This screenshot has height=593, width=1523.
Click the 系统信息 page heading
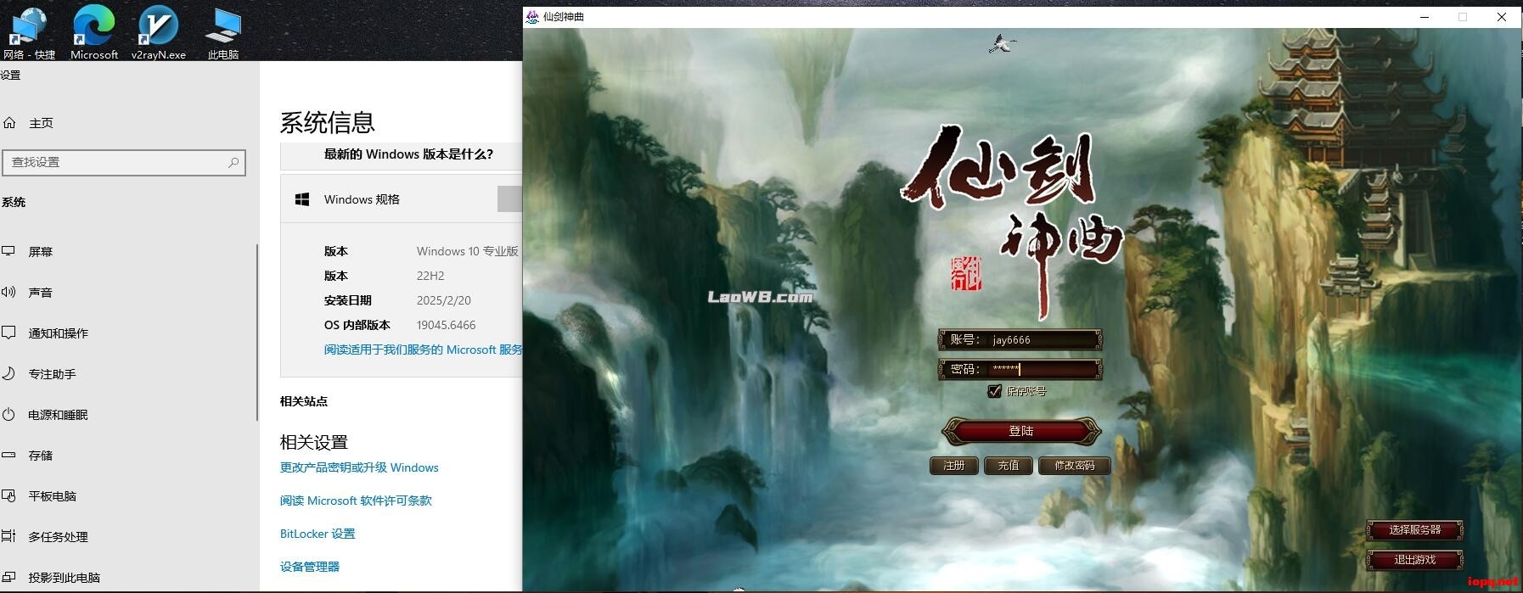[328, 123]
